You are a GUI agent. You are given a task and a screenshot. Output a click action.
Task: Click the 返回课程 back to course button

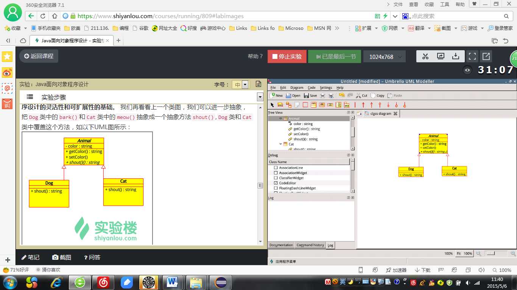(39, 56)
